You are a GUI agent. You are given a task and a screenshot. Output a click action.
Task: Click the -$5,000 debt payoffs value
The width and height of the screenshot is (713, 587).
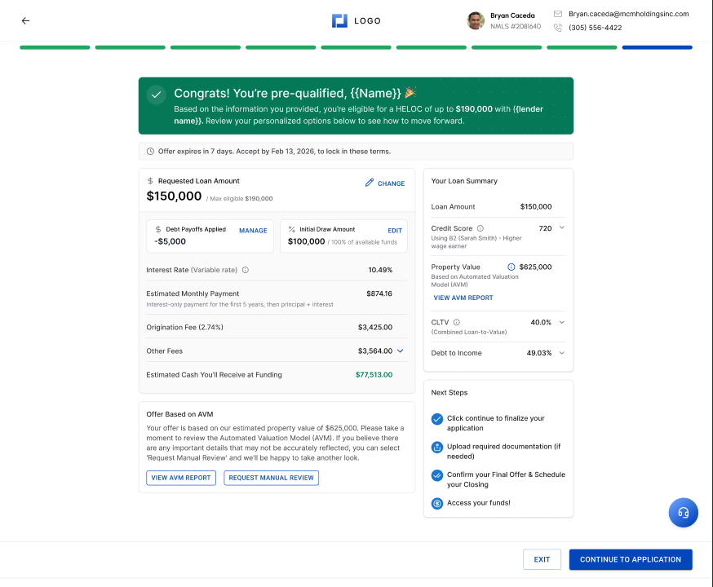[x=170, y=241]
